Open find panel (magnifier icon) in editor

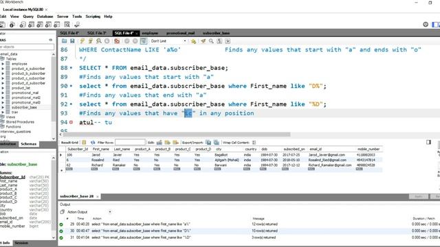211,41
